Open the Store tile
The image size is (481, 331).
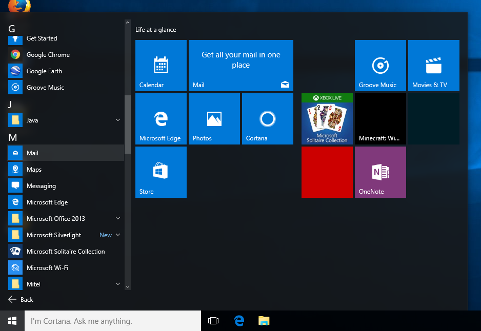161,172
